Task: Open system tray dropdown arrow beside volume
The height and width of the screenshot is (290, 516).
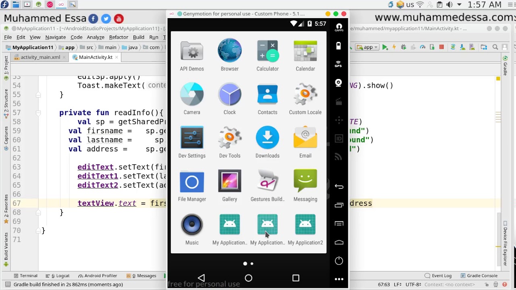Action: [x=459, y=5]
